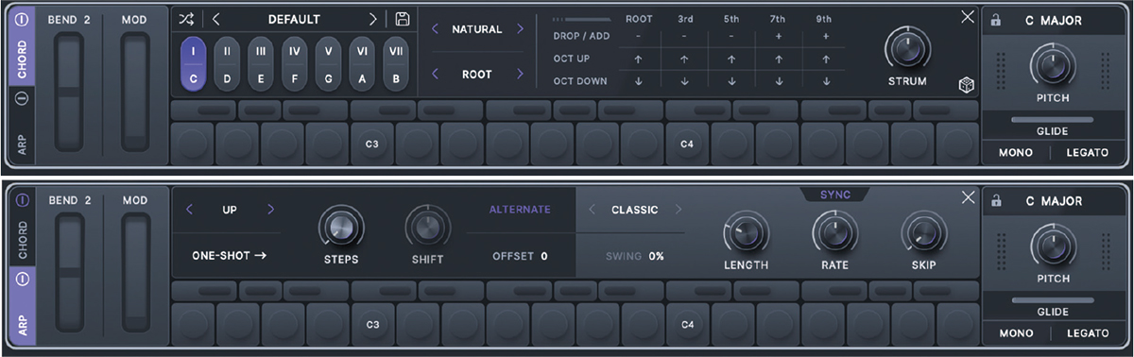Toggle ROOT drop/add value
Image resolution: width=1134 pixels, height=357 pixels.
coord(639,37)
